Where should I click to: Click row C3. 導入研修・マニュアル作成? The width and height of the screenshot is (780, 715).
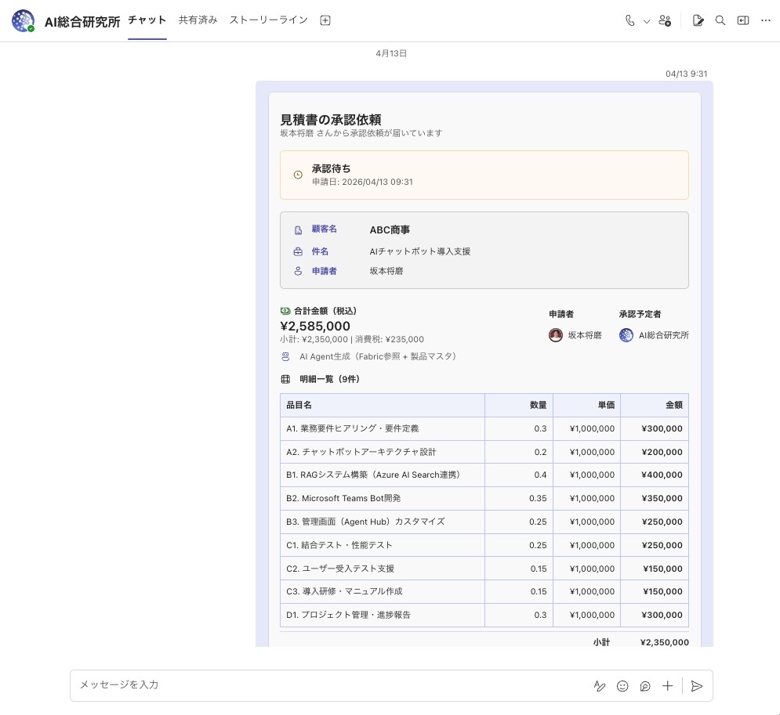(484, 592)
